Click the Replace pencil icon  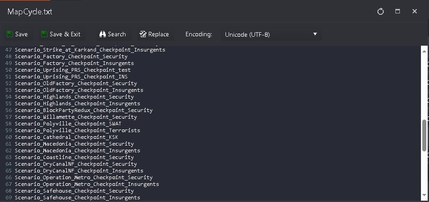[143, 34]
